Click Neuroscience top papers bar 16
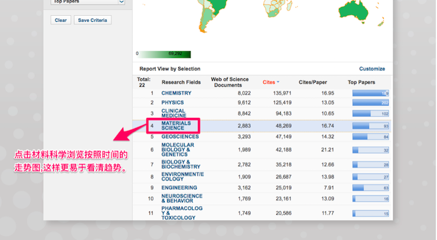Screen dimensions: 437x240 coord(370,199)
